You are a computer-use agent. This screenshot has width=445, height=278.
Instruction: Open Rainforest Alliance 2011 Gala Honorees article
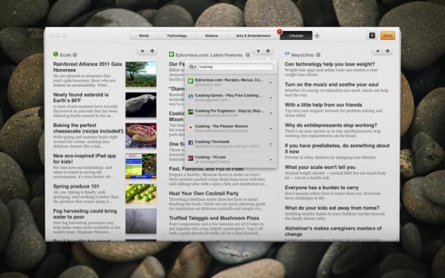pos(88,67)
